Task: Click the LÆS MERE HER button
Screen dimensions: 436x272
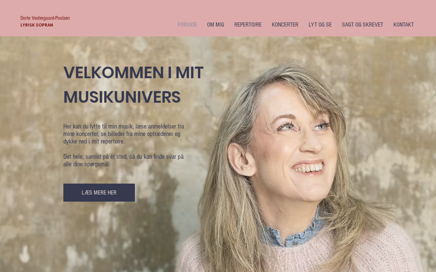Action: click(99, 193)
